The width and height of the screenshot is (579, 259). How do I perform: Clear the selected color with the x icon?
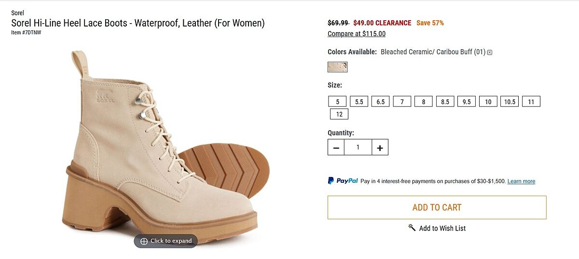point(490,52)
